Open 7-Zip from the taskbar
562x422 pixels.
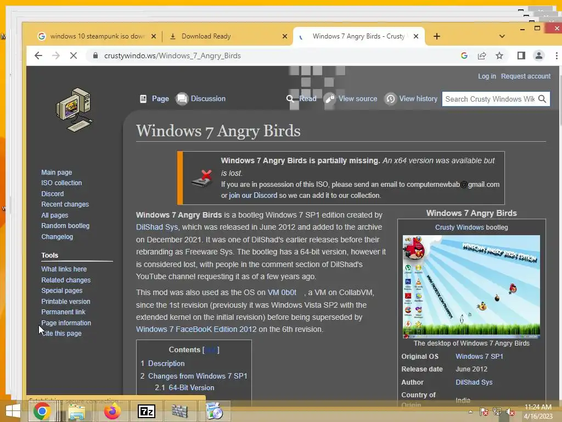[x=147, y=411]
